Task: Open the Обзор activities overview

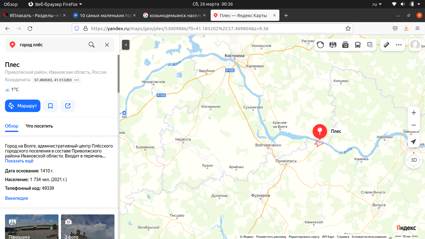Action: (11, 4)
